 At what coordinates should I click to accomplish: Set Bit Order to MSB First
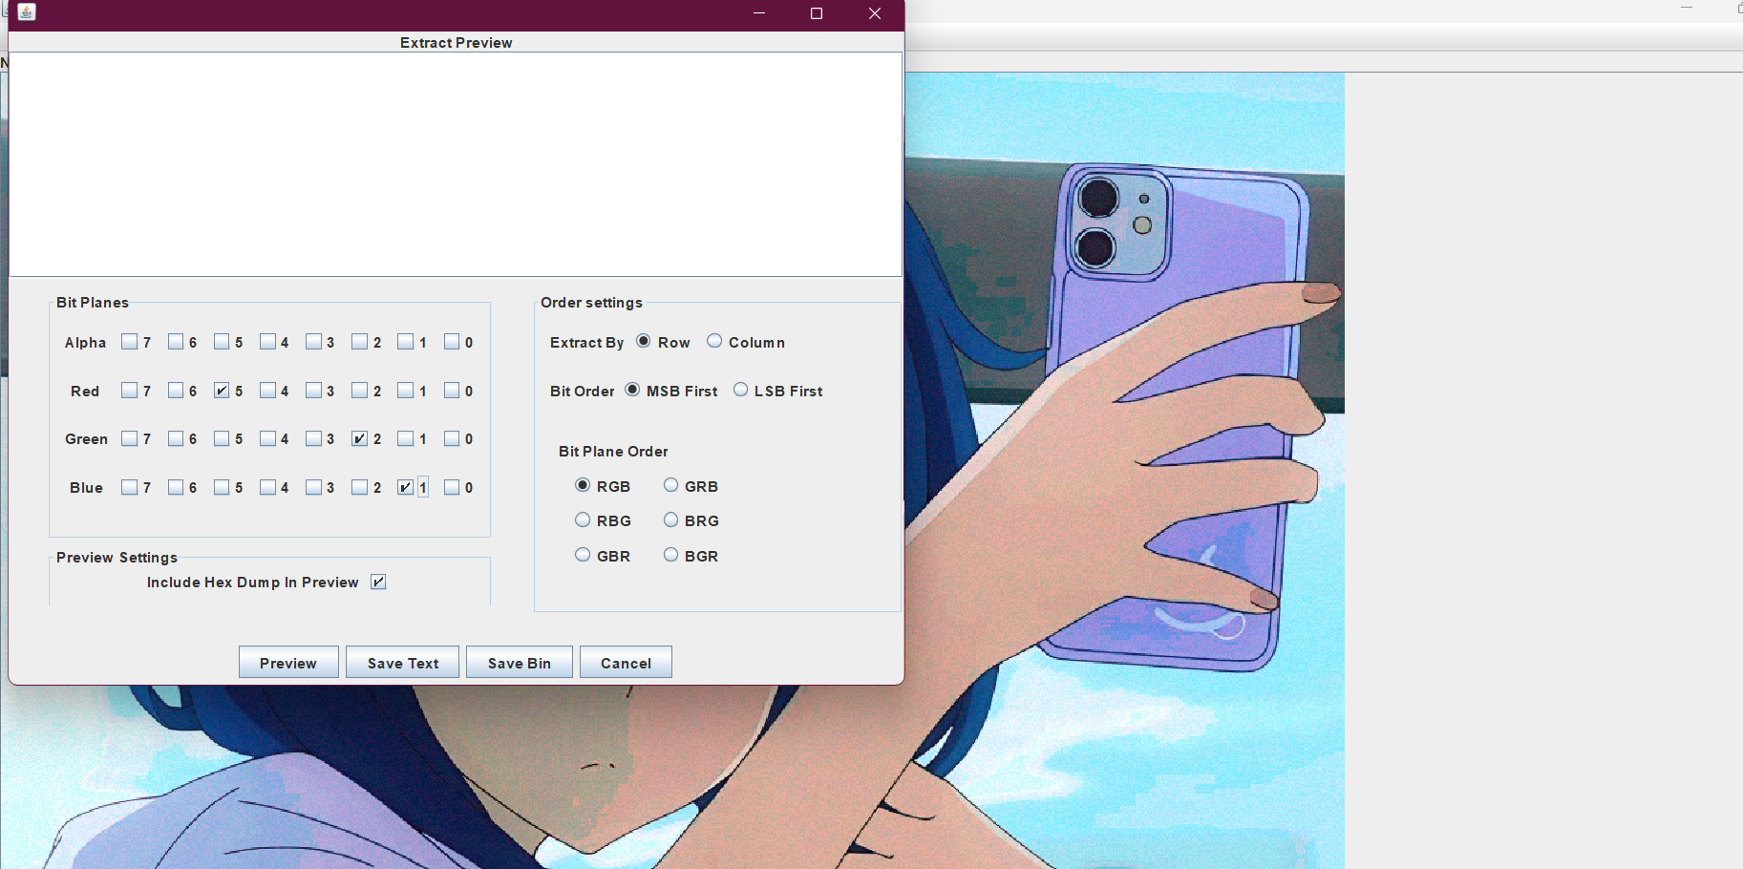632,390
